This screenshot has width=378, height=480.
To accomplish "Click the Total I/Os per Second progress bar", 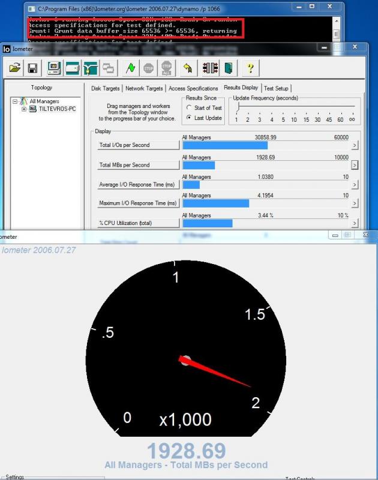I will click(266, 145).
